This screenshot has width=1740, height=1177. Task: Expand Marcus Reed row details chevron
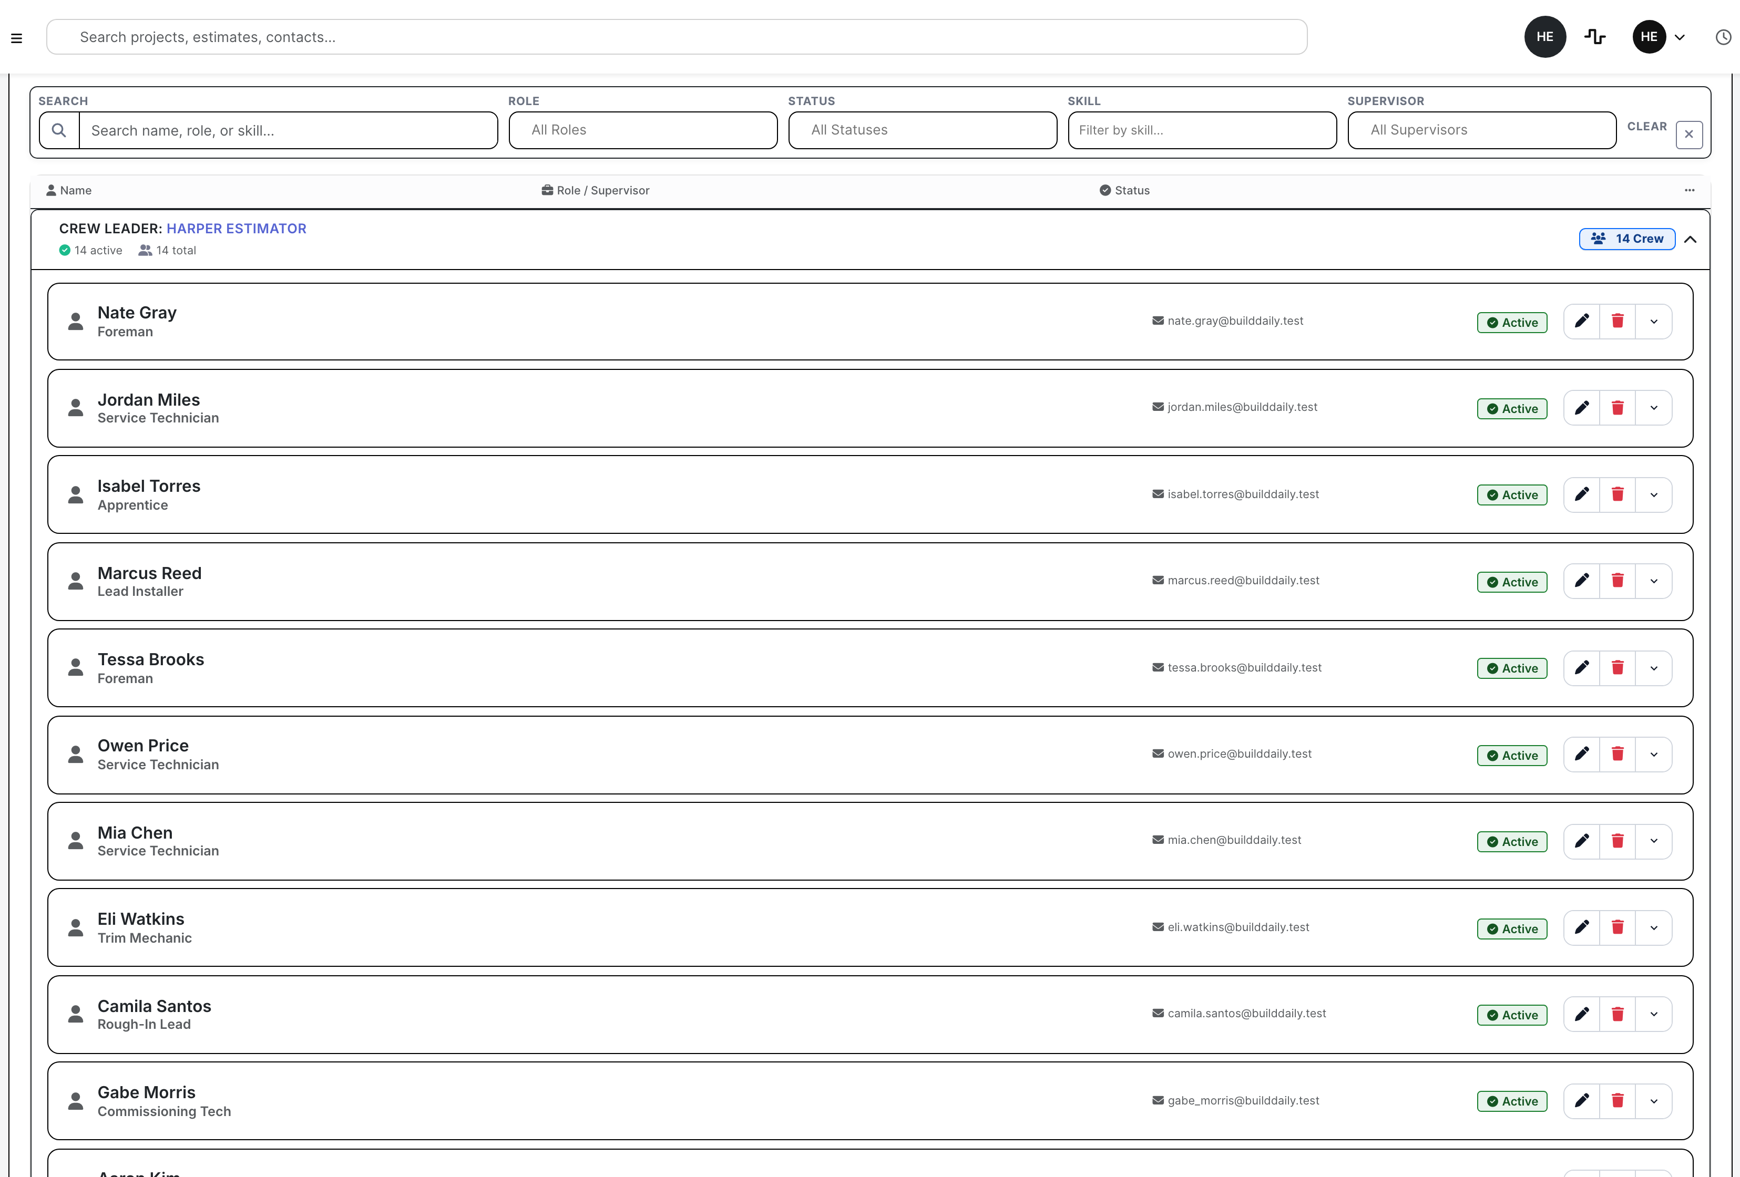(1654, 581)
